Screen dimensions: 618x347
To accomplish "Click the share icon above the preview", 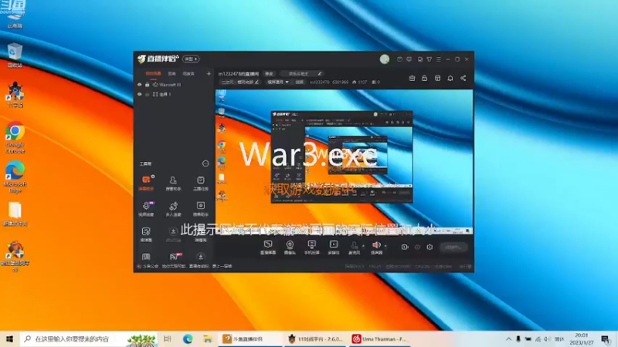I will pyautogui.click(x=463, y=78).
